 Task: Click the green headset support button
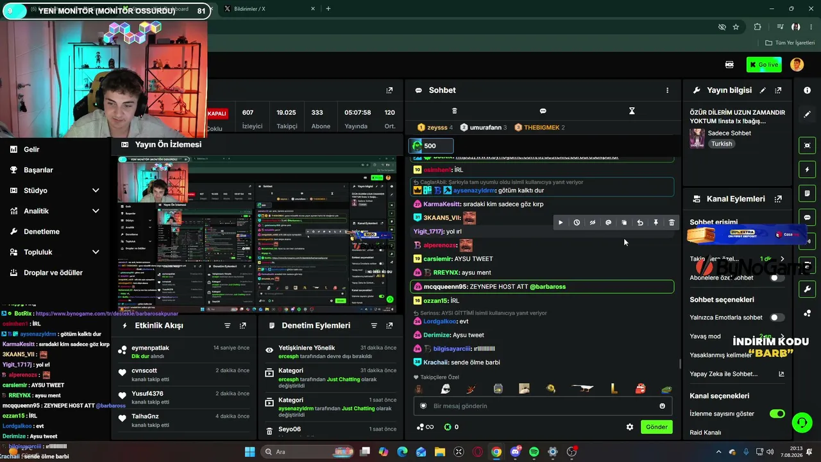[x=802, y=422]
